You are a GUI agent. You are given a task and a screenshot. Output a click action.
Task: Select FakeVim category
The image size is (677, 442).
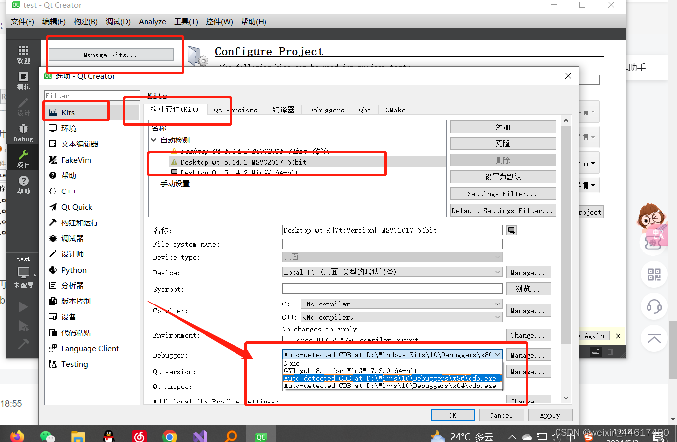(x=92, y=160)
